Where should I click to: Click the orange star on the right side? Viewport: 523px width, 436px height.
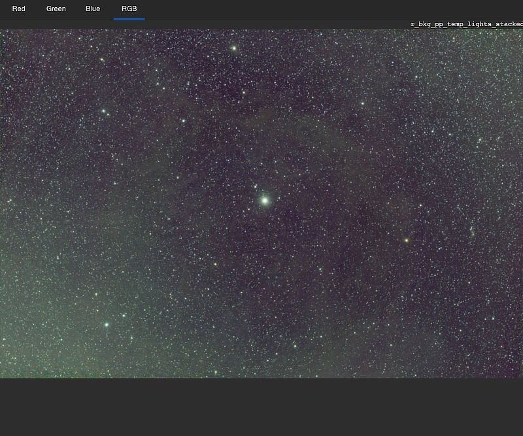[x=406, y=241]
